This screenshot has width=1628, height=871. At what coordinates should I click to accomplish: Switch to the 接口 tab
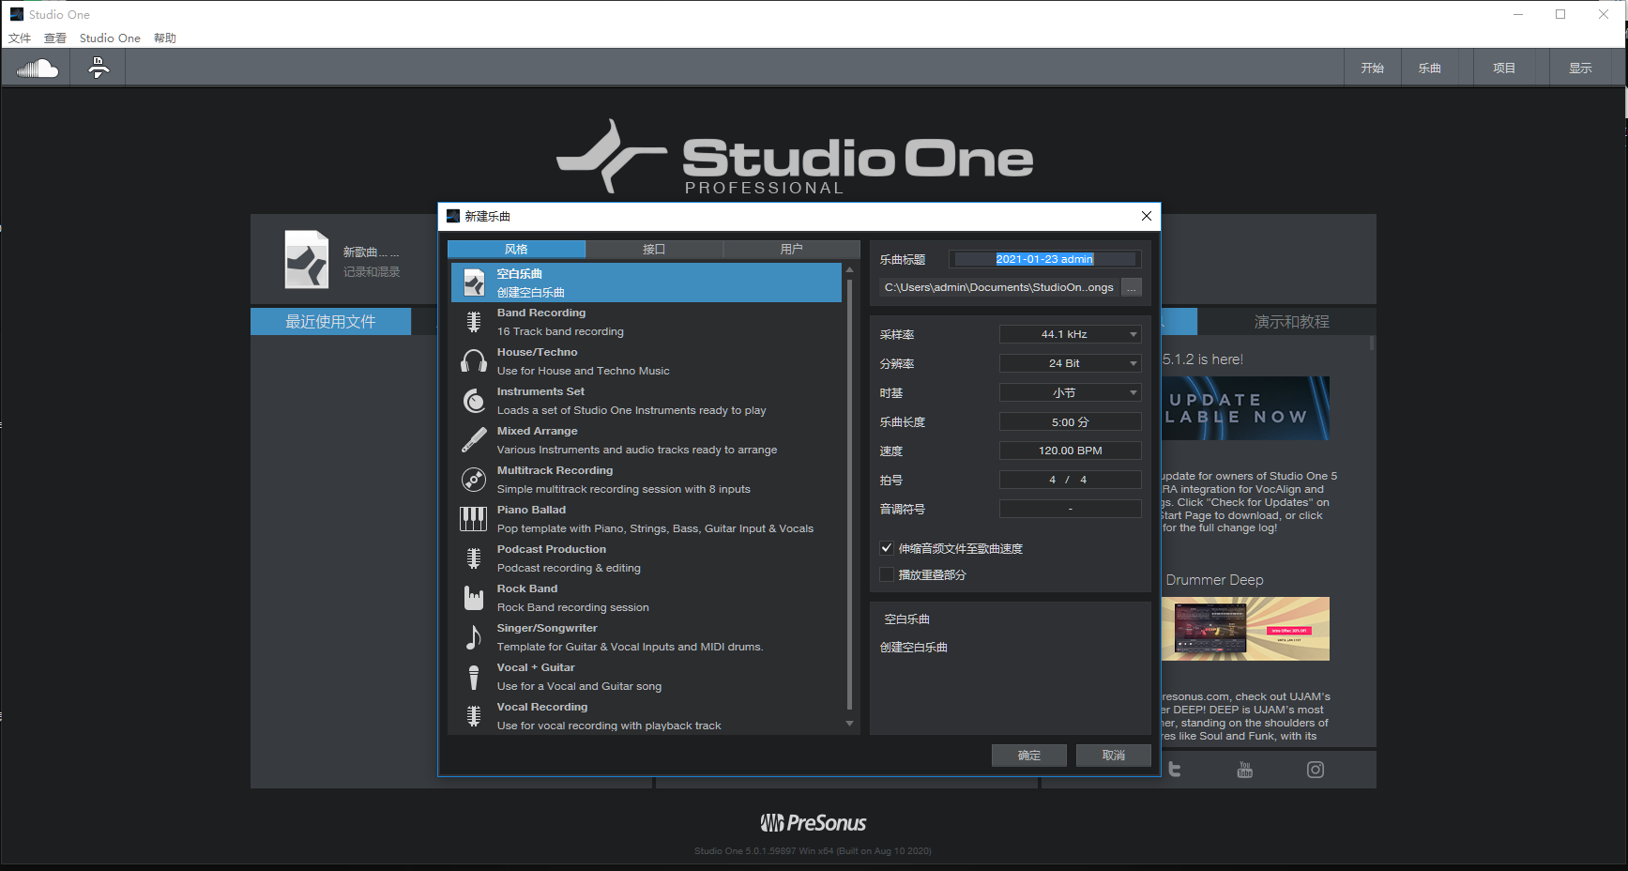tap(654, 249)
